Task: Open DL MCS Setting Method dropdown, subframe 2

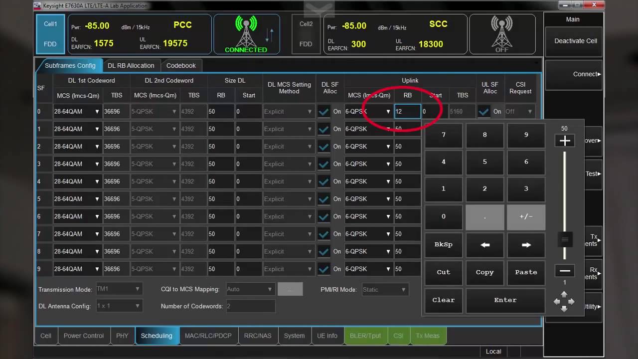Action: tap(289, 147)
